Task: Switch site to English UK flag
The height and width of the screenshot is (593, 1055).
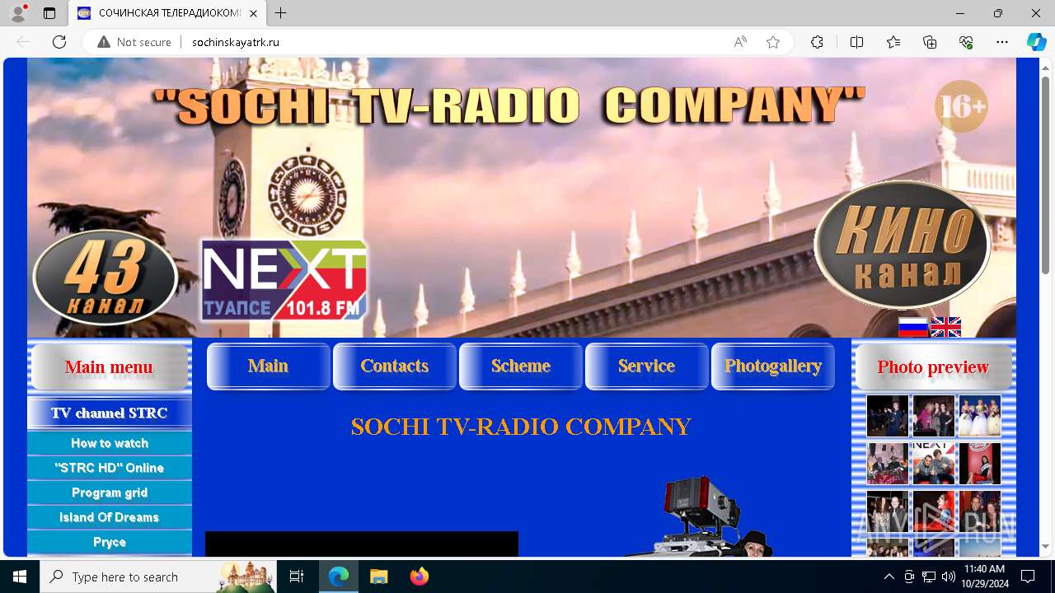Action: click(946, 327)
